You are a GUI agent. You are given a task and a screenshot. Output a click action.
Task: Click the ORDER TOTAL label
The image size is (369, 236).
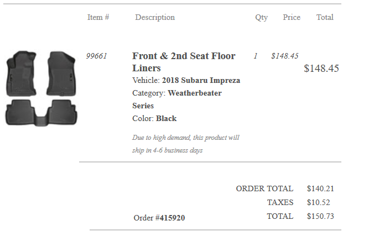pyautogui.click(x=264, y=188)
